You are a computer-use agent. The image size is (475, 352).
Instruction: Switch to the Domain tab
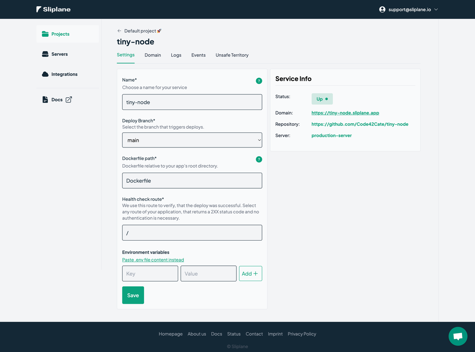click(153, 55)
